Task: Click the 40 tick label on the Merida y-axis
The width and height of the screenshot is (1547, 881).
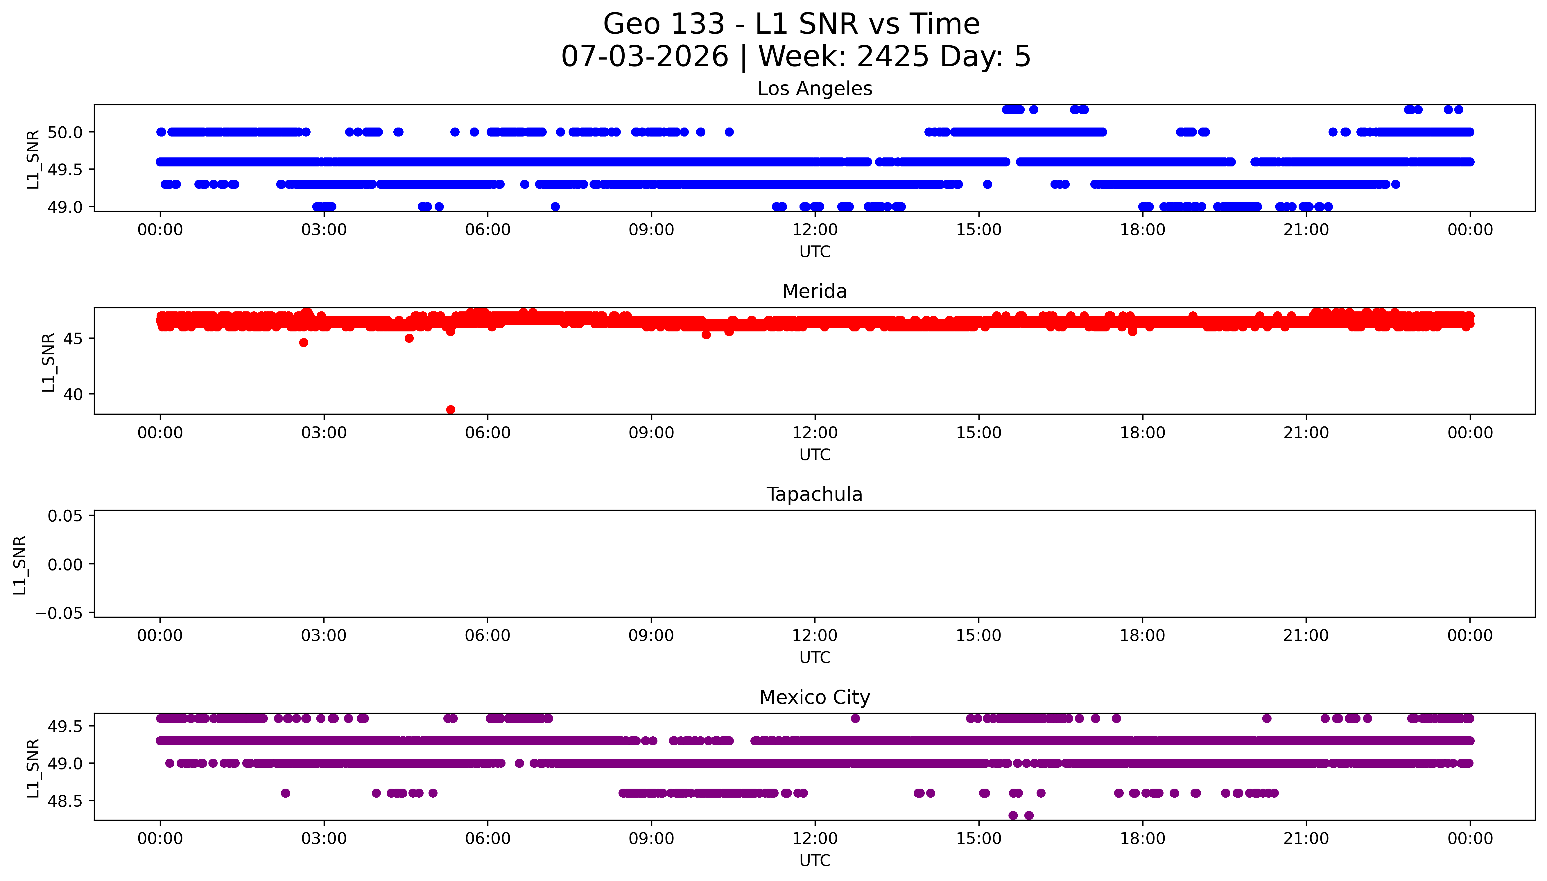Action: tap(73, 394)
